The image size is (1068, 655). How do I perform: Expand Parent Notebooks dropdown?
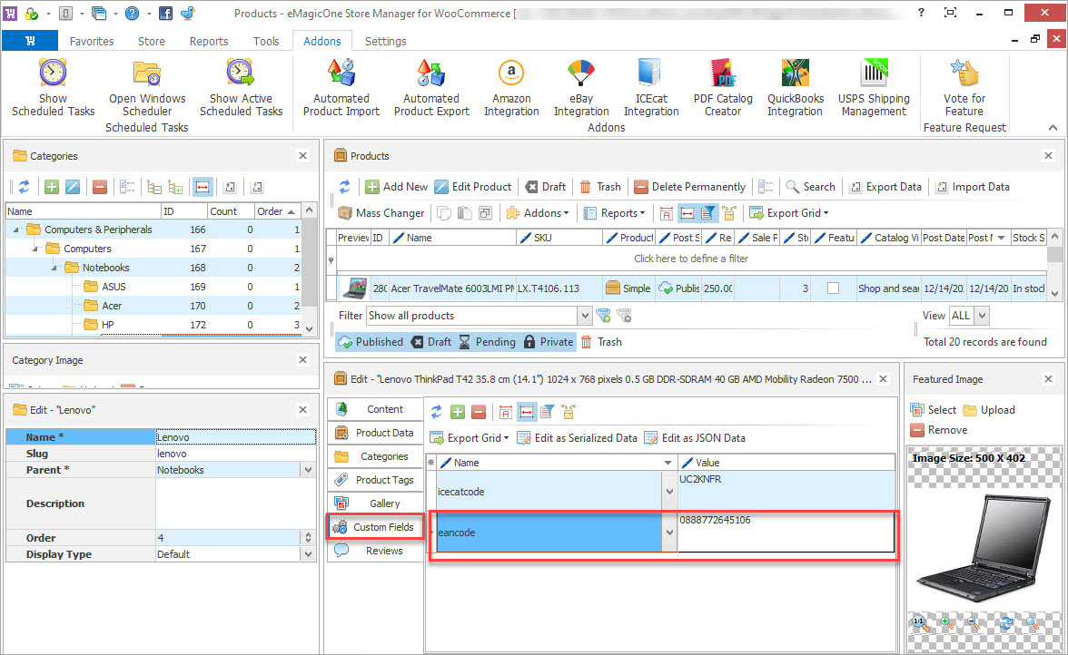click(309, 470)
